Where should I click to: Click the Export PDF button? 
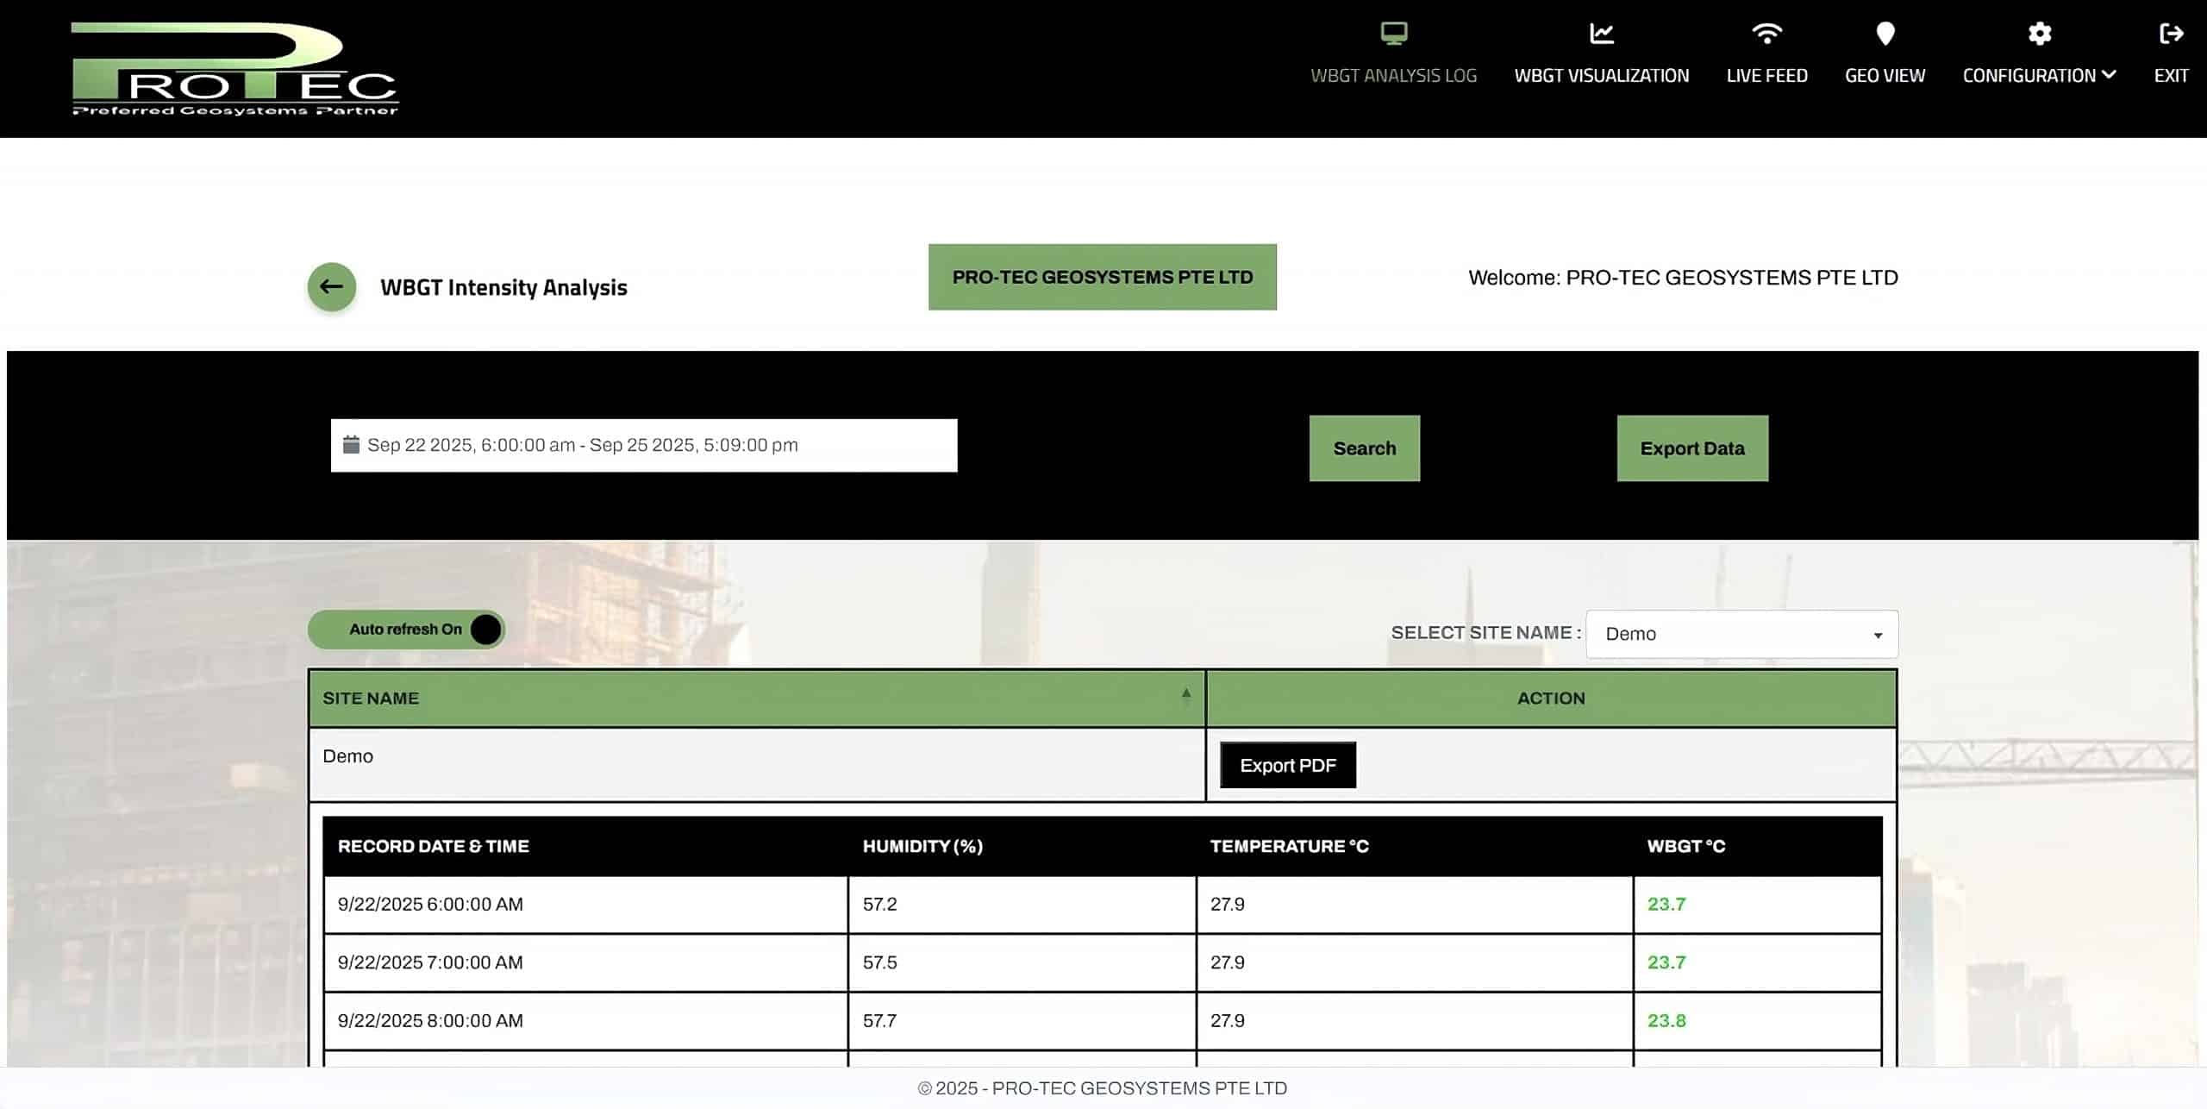tap(1287, 765)
